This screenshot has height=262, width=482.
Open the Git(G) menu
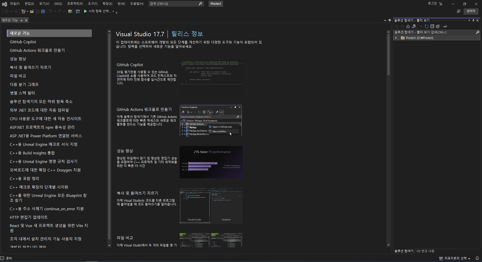(58, 4)
